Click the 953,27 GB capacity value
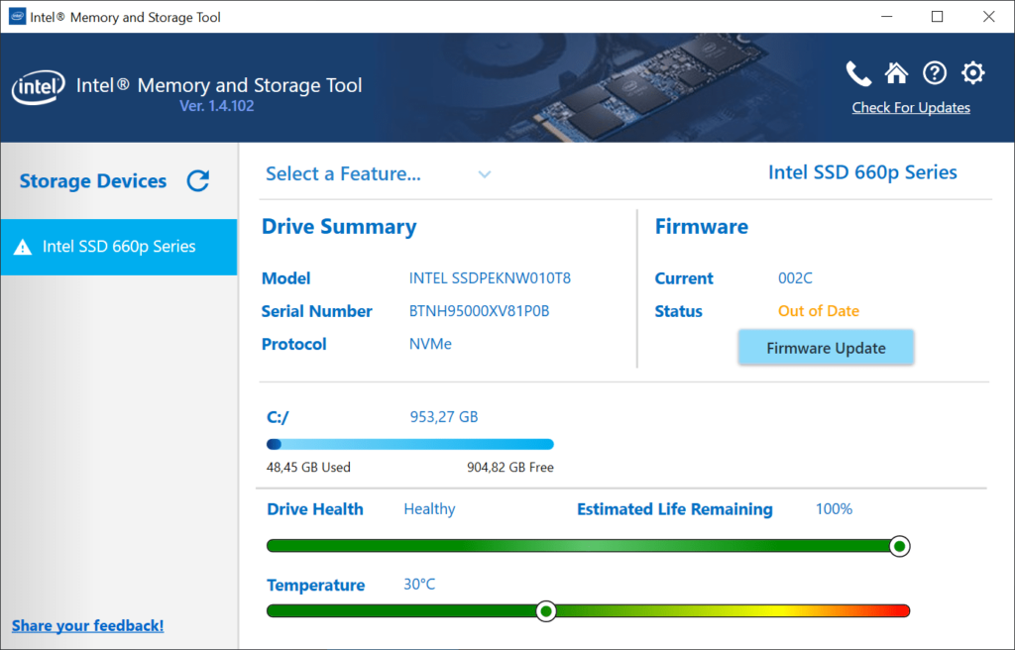The width and height of the screenshot is (1015, 650). click(444, 417)
